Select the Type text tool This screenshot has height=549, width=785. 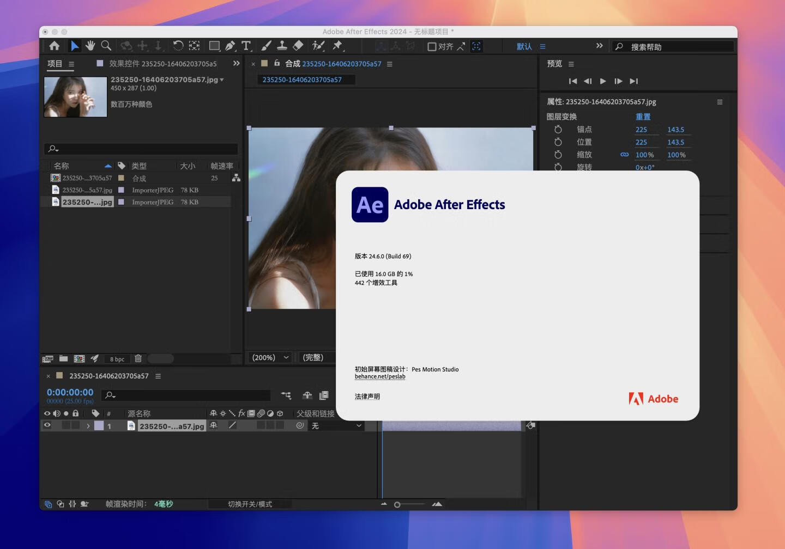246,46
